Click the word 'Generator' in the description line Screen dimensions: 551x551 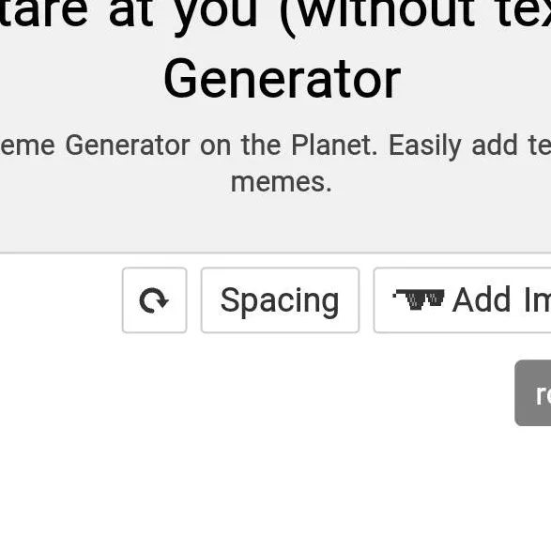[x=128, y=145]
